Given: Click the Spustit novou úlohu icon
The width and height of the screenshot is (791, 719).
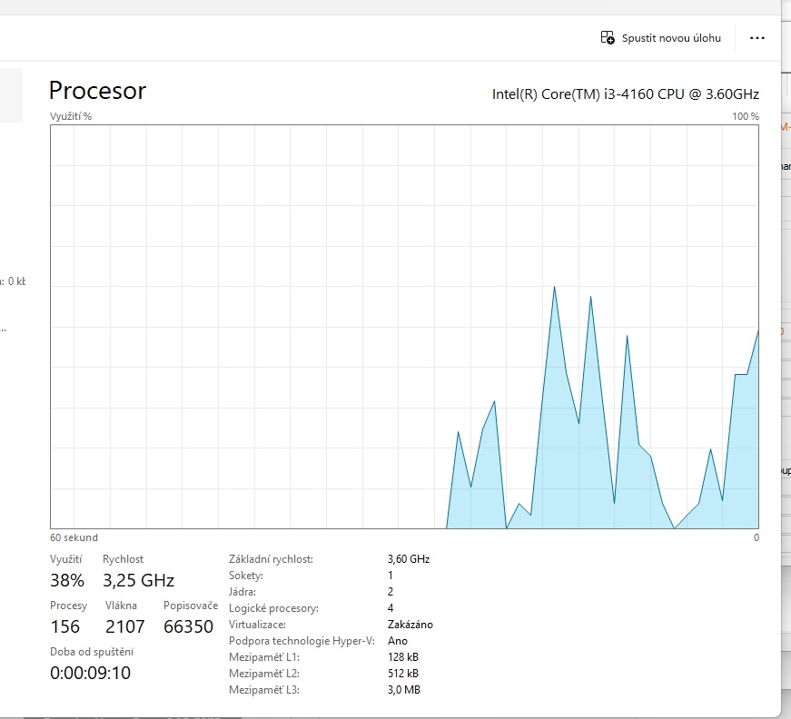Looking at the screenshot, I should (608, 38).
